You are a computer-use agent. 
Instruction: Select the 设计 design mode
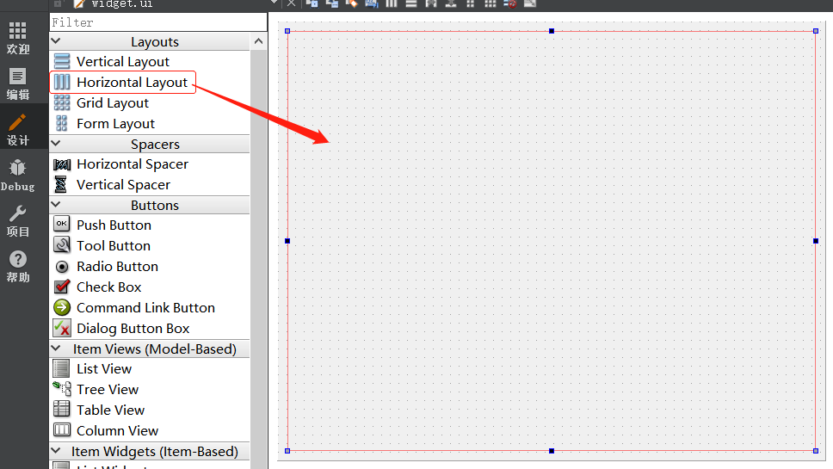(17, 130)
